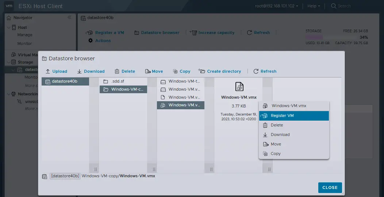Click Increase capacity toolbar button

(x=212, y=33)
